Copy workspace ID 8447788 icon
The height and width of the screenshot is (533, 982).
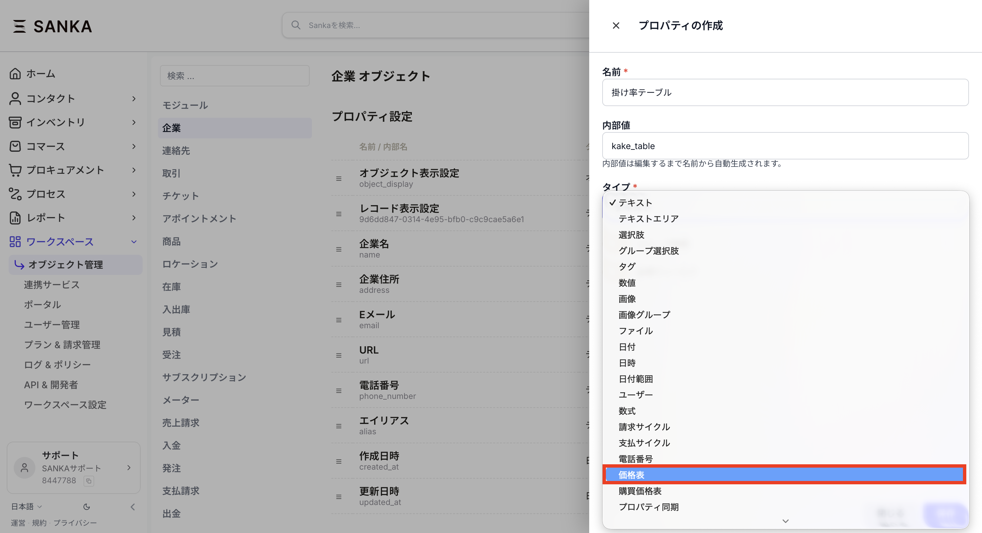tap(89, 481)
